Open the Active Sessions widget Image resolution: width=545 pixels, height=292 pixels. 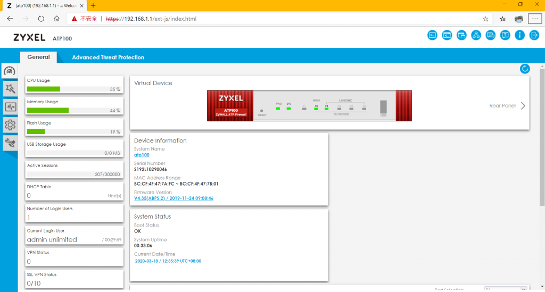(74, 170)
